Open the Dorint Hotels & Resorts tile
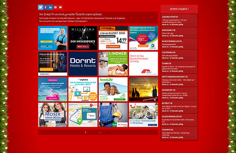 pos(83,63)
